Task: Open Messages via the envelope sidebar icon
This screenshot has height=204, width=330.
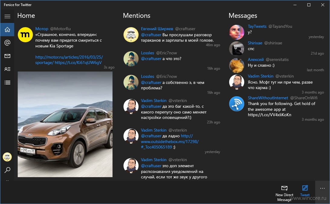Action: (7, 56)
